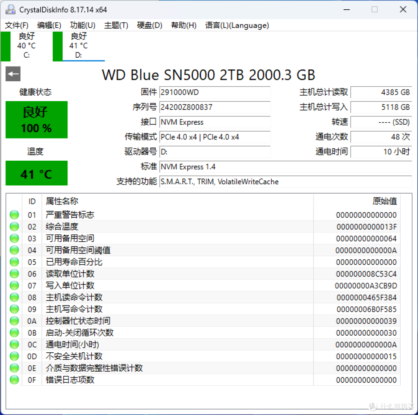Click the green 41 °C temperature indicator

36,173
